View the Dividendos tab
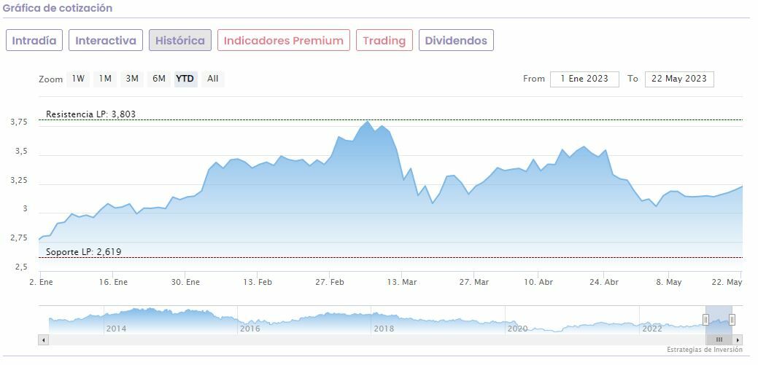 coord(456,40)
